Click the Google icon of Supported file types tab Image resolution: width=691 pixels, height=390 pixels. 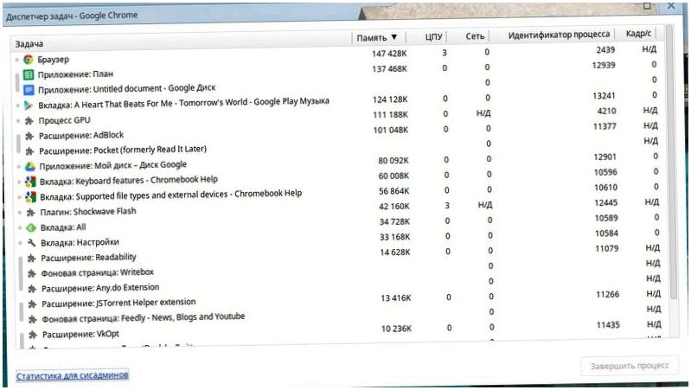[30, 196]
